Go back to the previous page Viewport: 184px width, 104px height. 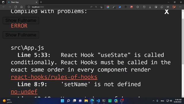(4, 7)
